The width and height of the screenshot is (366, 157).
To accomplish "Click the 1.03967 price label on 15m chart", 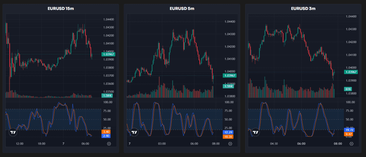I will click(x=108, y=54).
